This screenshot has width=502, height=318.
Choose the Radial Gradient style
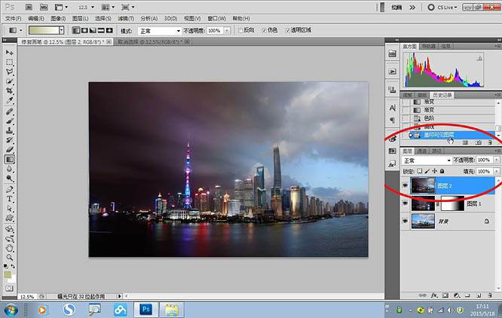(x=84, y=30)
